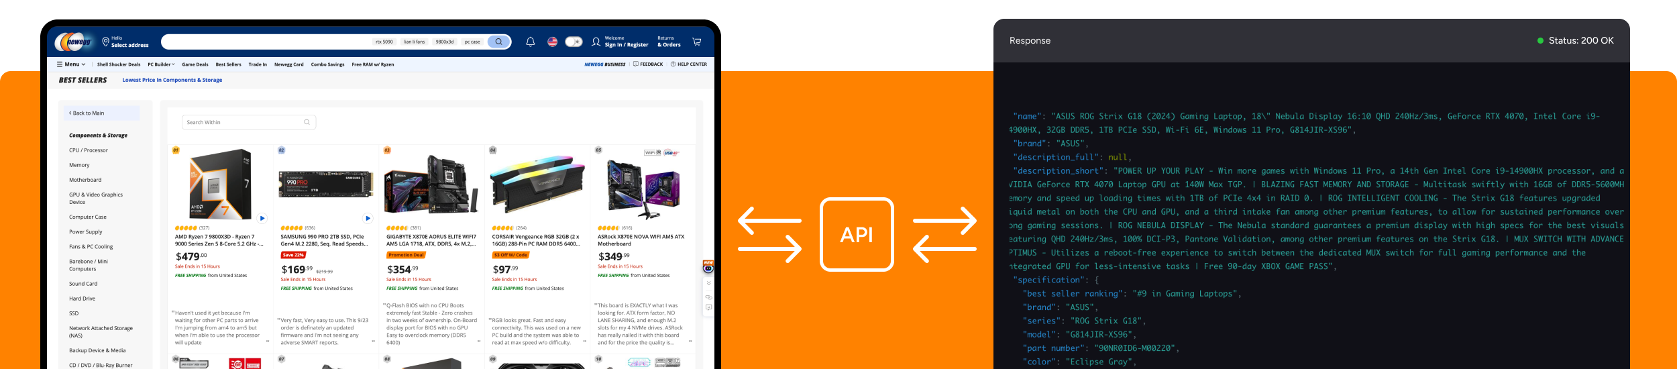The image size is (1677, 369).
Task: Click Select address
Action: coord(129,45)
